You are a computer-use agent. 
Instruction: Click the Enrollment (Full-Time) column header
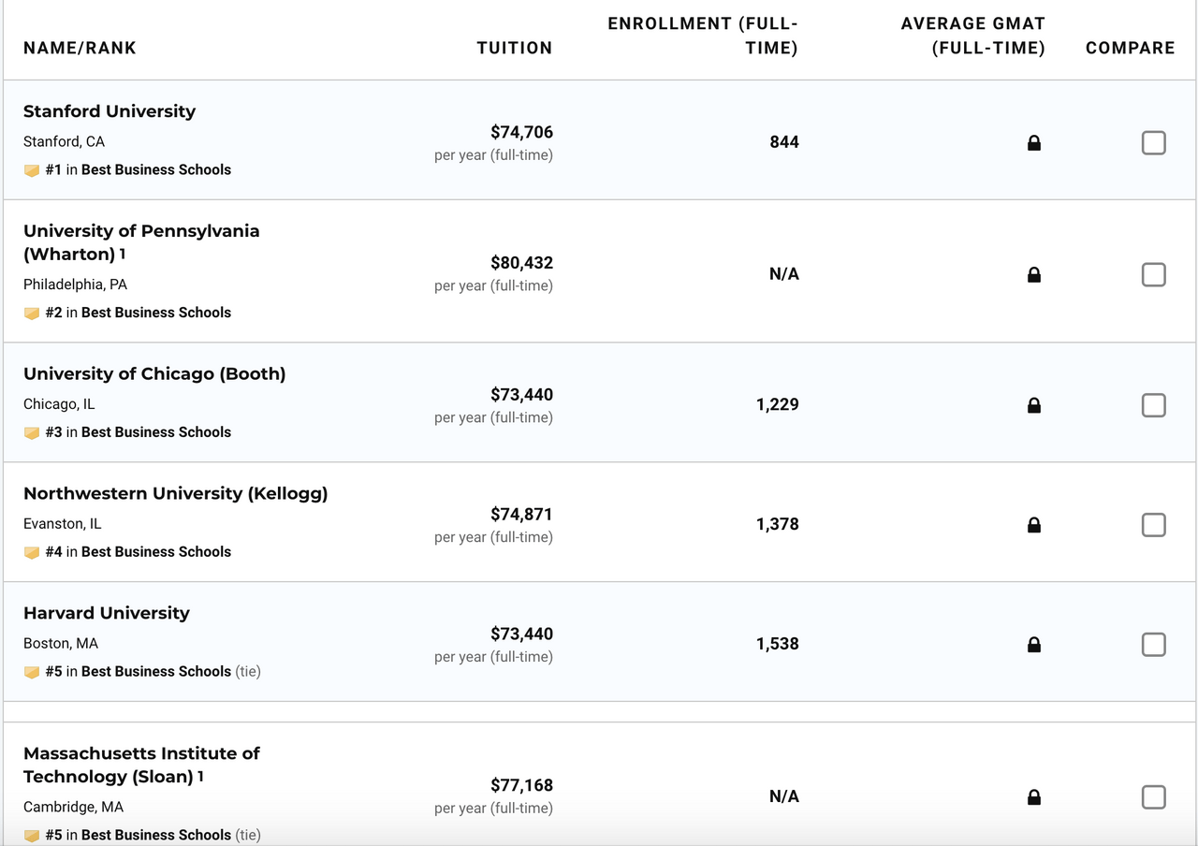703,36
